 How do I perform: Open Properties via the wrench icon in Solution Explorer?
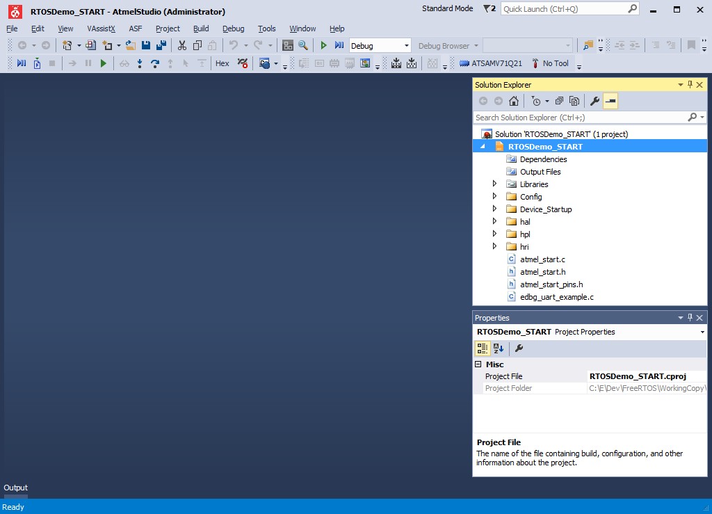point(594,101)
